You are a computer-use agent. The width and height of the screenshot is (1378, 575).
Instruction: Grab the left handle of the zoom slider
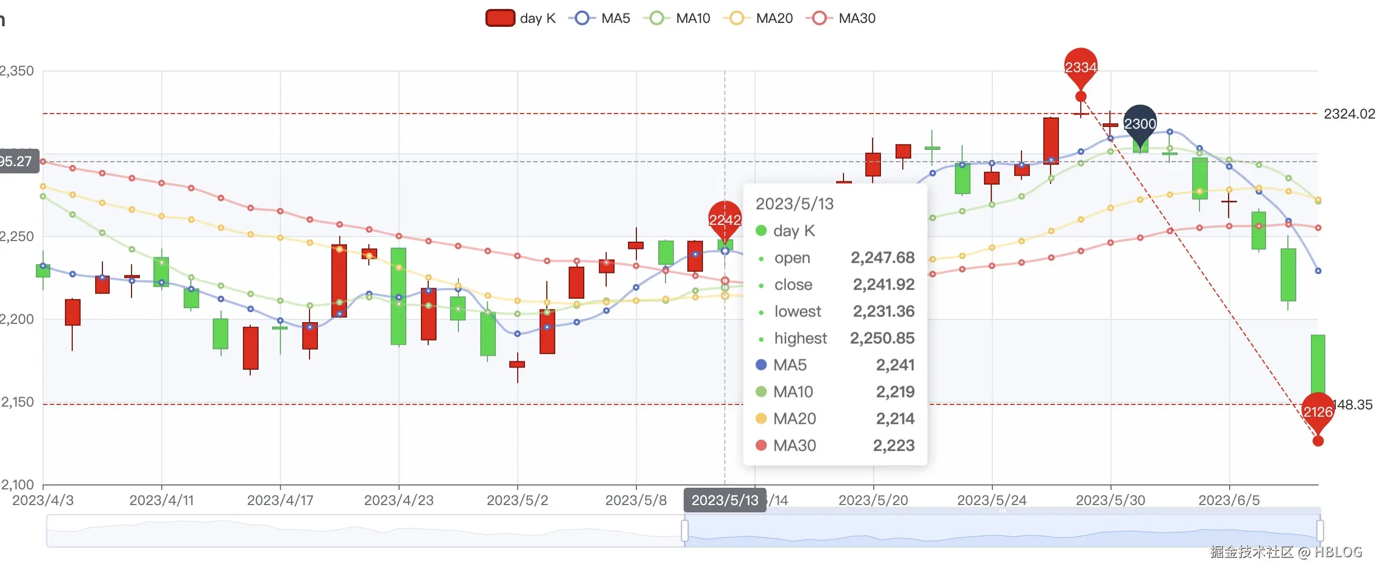(685, 531)
